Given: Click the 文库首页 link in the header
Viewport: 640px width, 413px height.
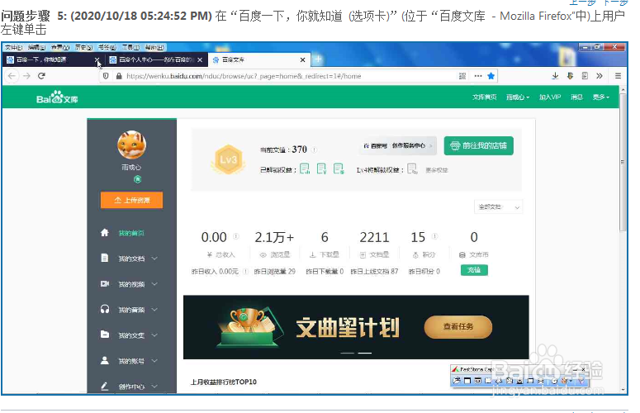Looking at the screenshot, I should point(485,97).
